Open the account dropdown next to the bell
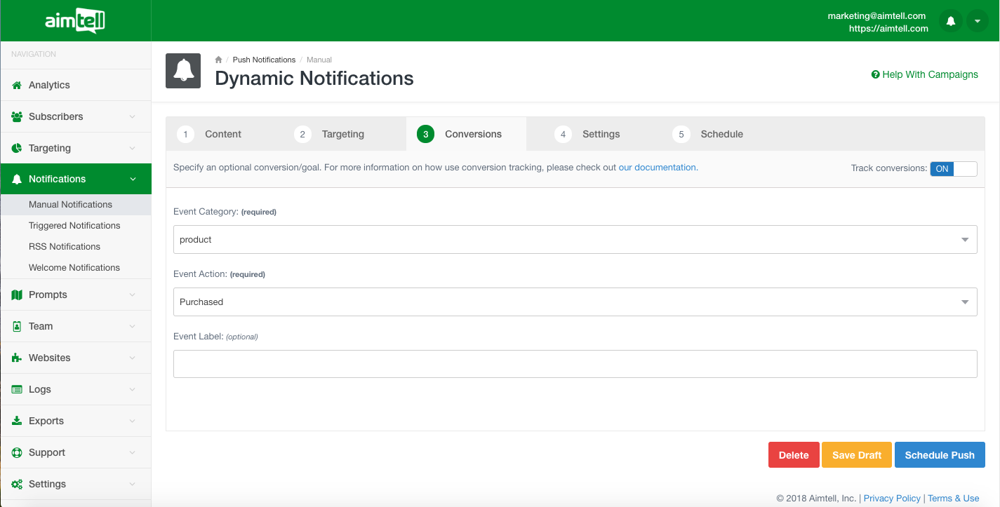This screenshot has height=507, width=1000. pyautogui.click(x=977, y=20)
